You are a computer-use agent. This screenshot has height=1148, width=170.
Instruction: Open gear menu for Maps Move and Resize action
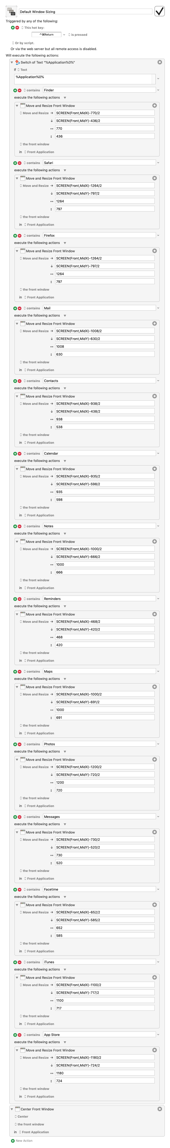[154, 687]
